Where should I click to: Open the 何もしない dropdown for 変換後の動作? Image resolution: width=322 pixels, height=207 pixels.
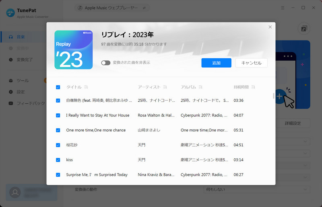point(257,189)
